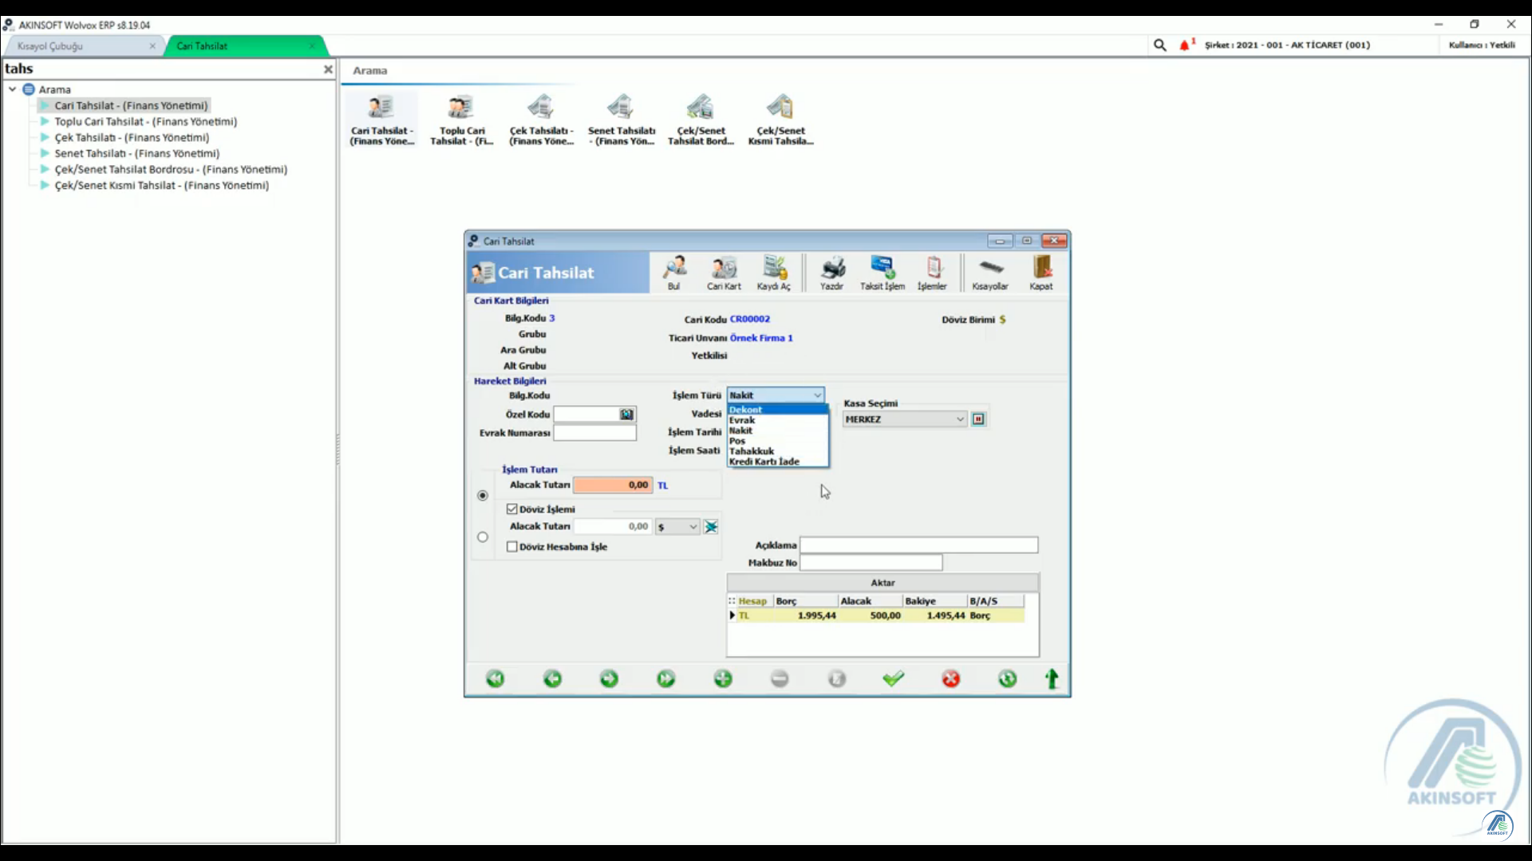Open the $ currency dropdown
Image resolution: width=1532 pixels, height=861 pixels.
[x=677, y=527]
